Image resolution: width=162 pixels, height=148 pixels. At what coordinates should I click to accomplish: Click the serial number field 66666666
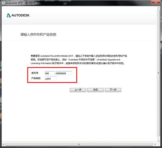point(64,73)
